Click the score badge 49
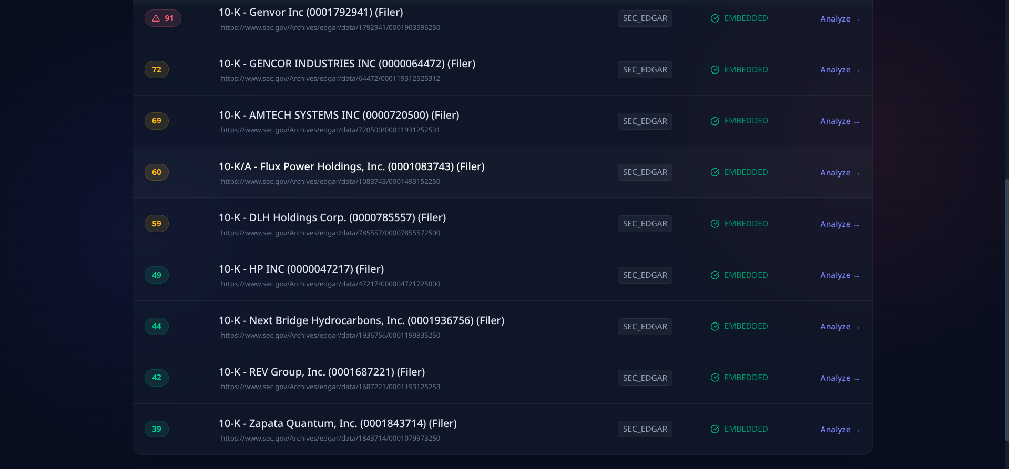Screen dimensions: 1009x469 click(x=157, y=275)
